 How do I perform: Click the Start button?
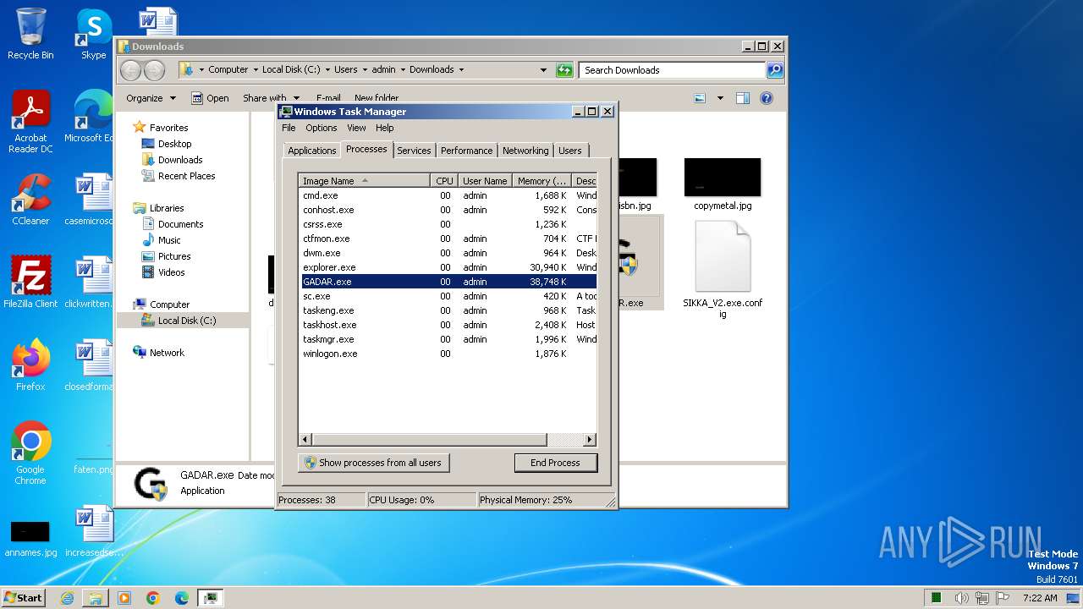point(23,598)
